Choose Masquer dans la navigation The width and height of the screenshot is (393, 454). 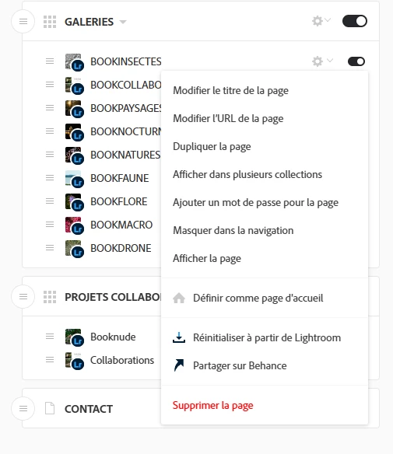[233, 230]
